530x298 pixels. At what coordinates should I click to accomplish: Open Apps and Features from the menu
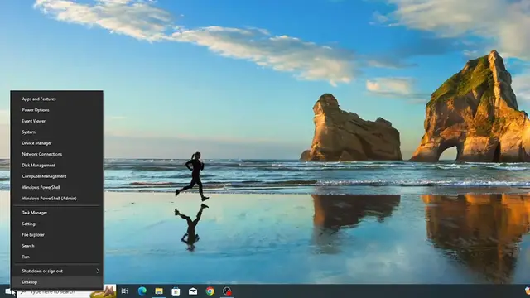coord(57,99)
